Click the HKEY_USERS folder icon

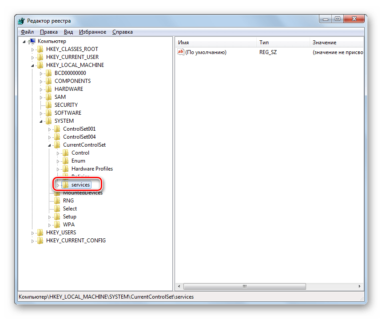(x=40, y=233)
